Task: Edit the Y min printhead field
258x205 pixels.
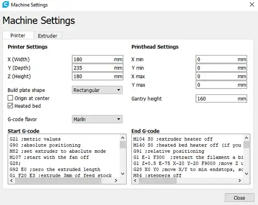Action: (221, 68)
